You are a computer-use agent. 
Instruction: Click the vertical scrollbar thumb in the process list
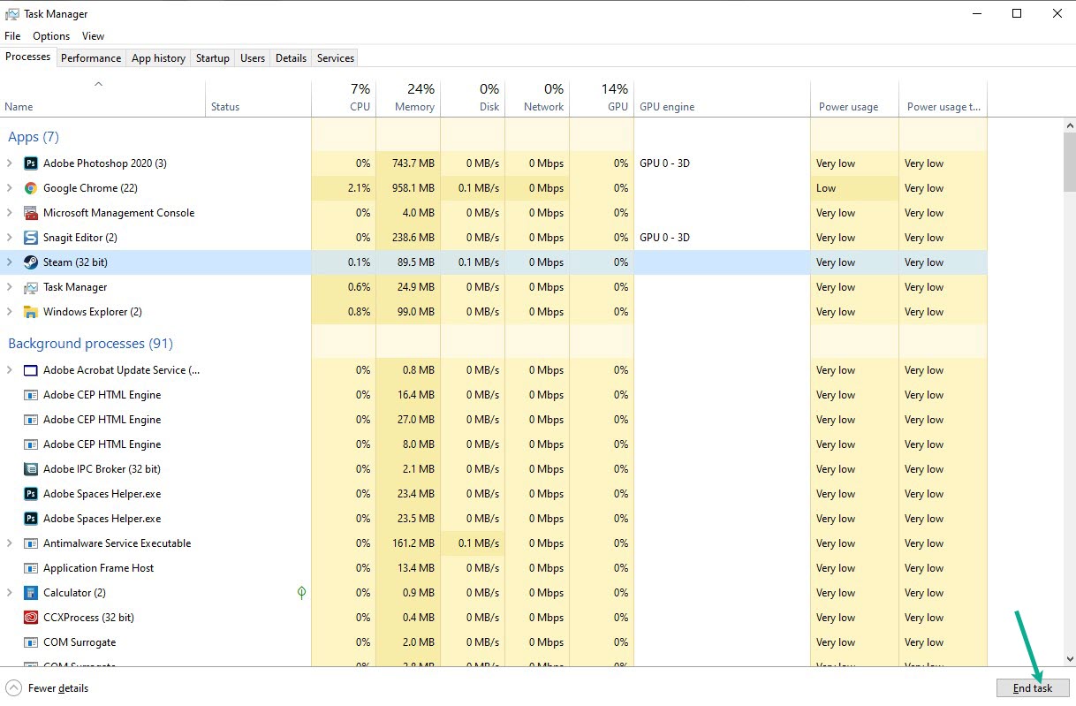(1069, 161)
